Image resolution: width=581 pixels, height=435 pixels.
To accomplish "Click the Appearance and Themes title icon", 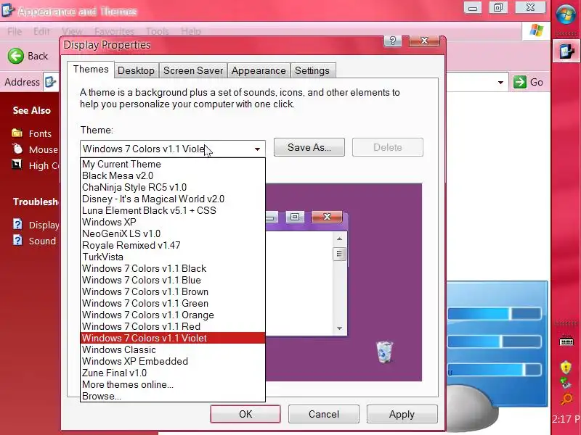I will (8, 10).
